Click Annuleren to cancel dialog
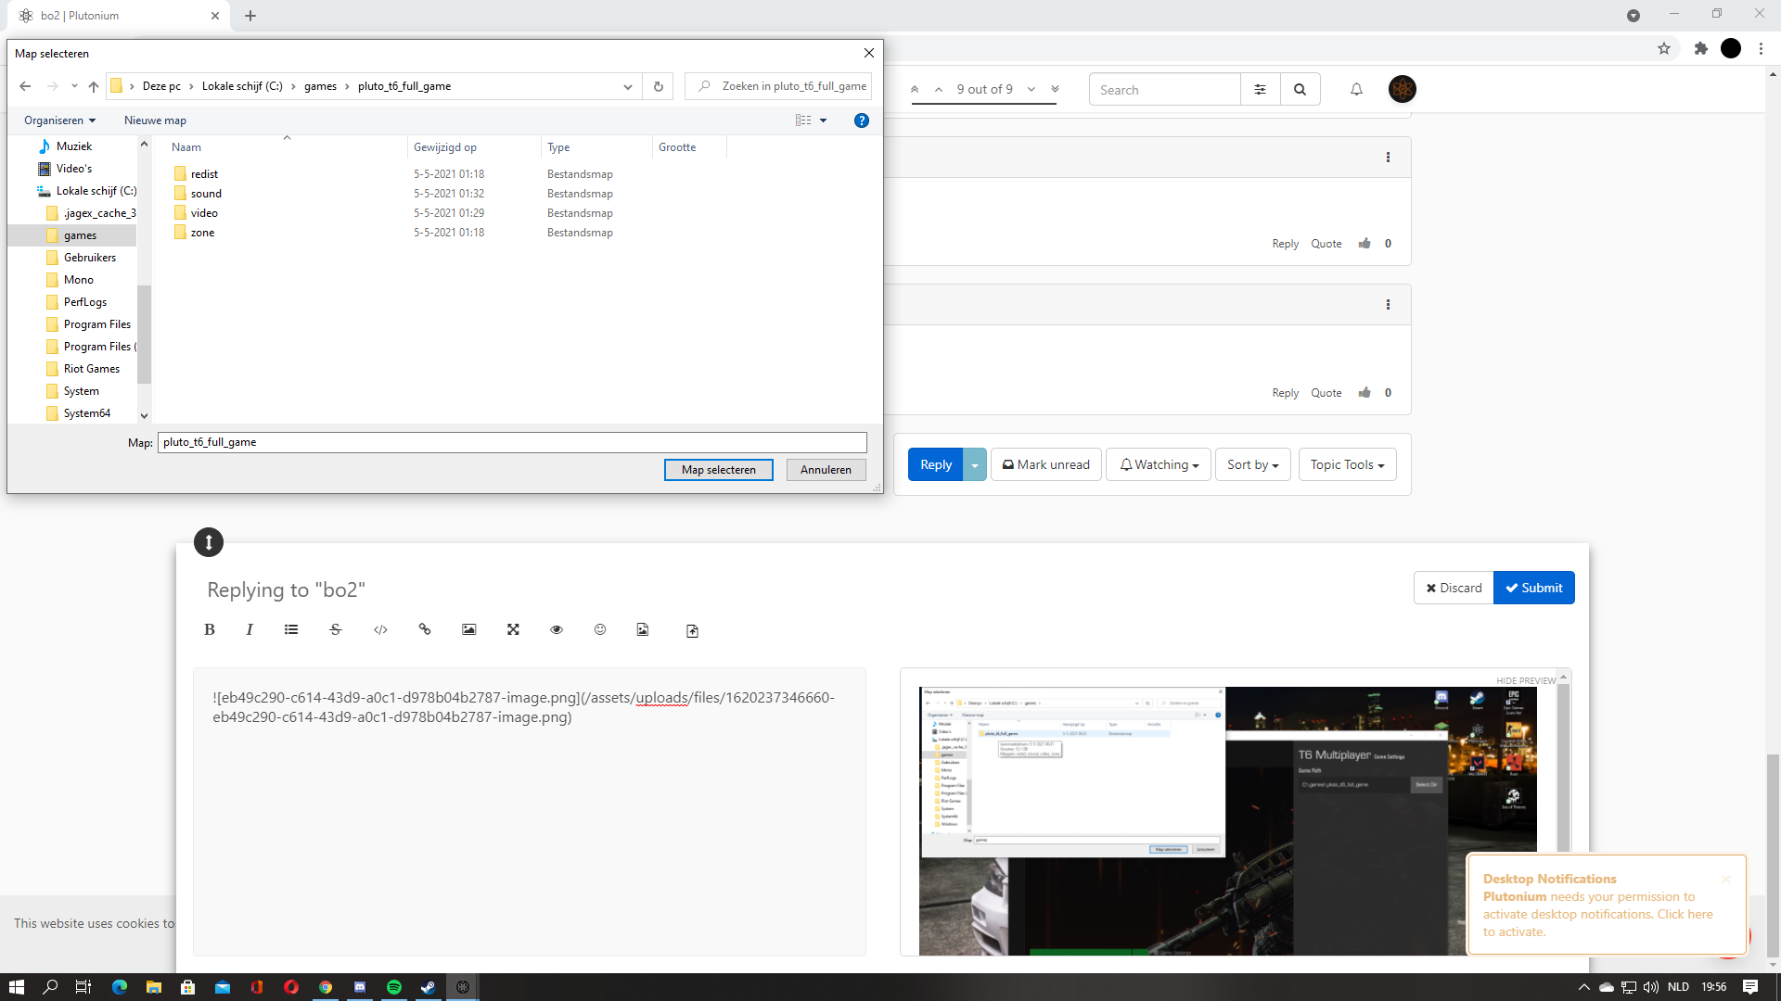 826,469
